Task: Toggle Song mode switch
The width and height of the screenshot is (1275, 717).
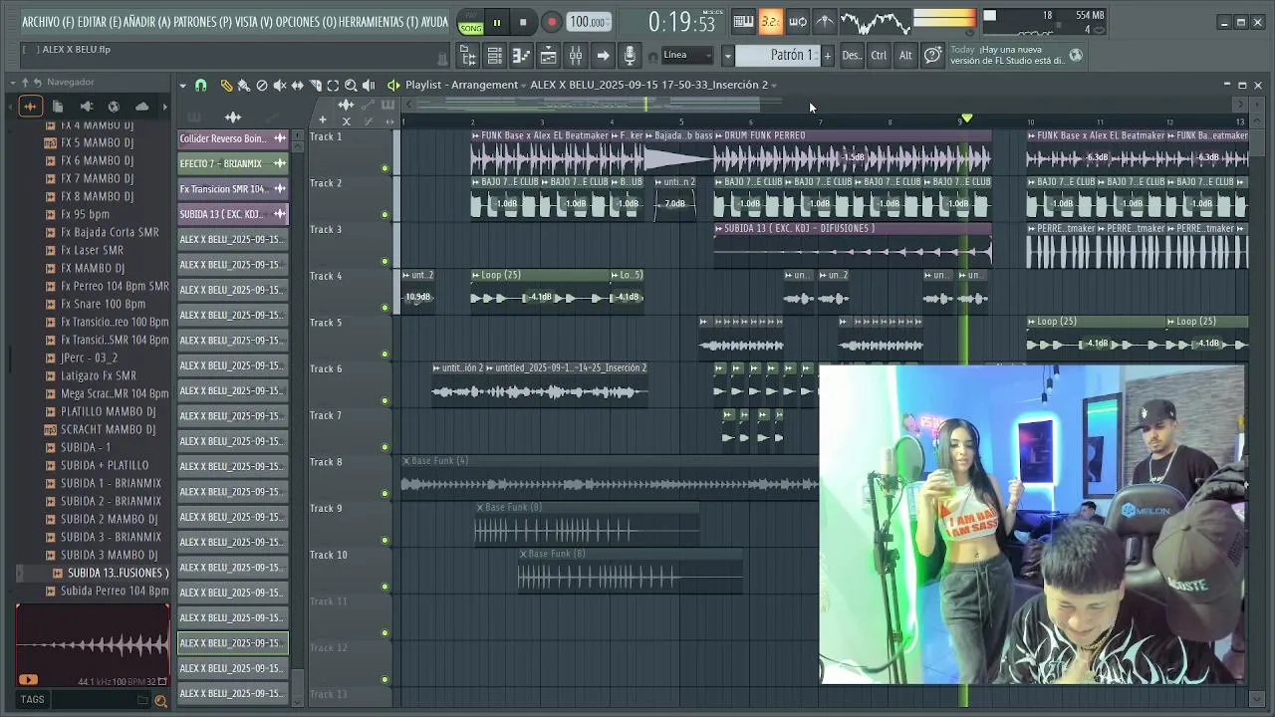Action: [470, 22]
